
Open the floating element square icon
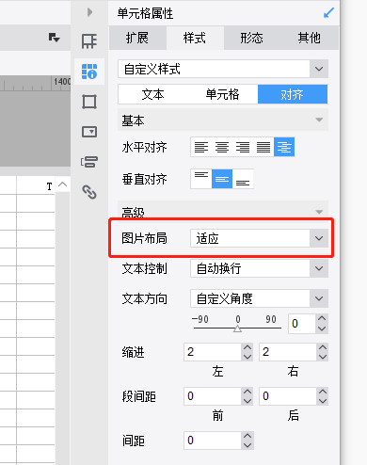89,102
